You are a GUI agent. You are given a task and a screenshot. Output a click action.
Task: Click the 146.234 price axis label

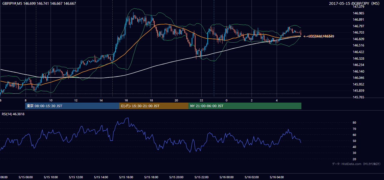[358, 65]
